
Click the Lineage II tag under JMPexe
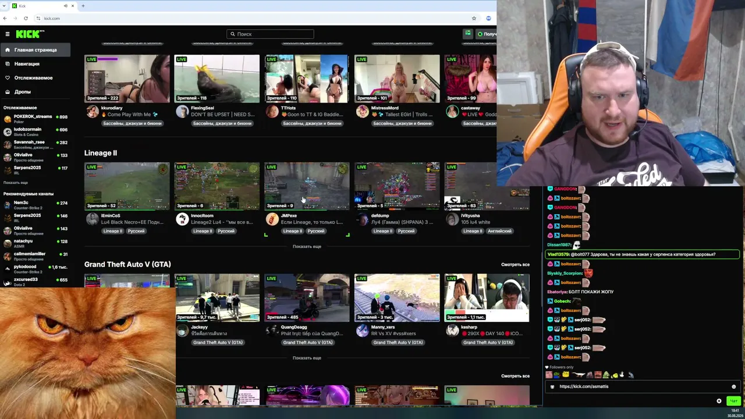[292, 231]
